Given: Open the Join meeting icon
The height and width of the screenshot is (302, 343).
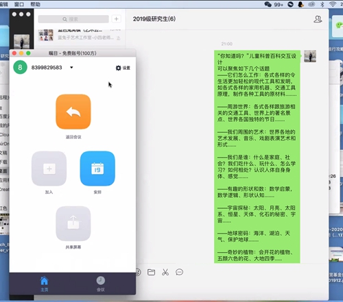Looking at the screenshot, I should 49,168.
